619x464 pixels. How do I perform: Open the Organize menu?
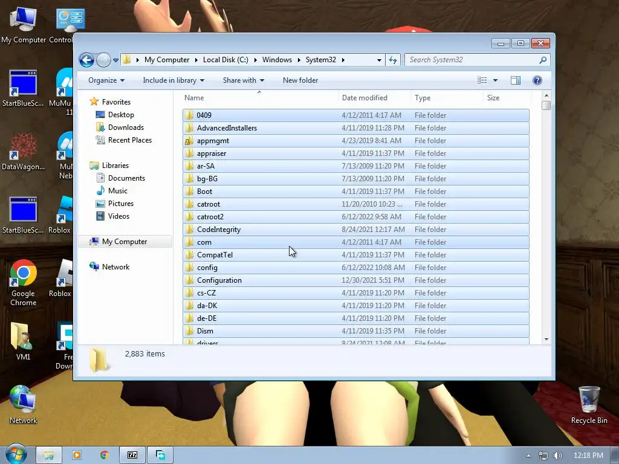[106, 80]
